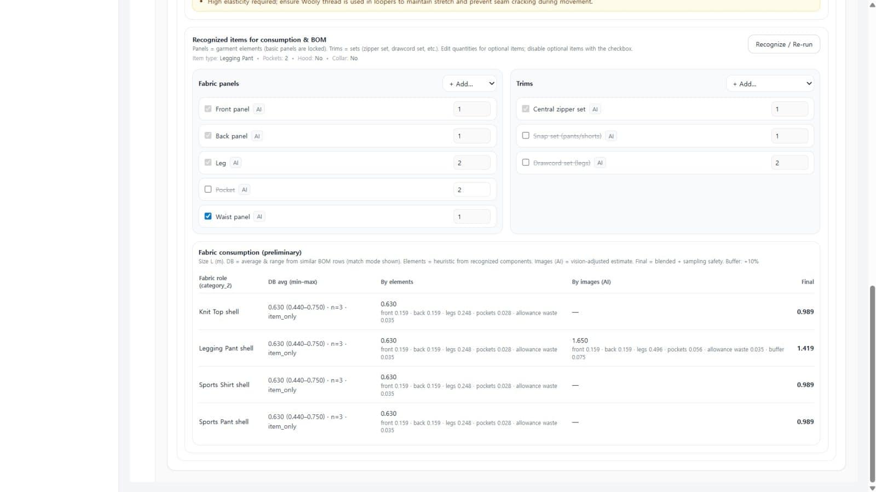The height and width of the screenshot is (492, 876).
Task: Click the scrollbar up arrow
Action: tap(872, 4)
